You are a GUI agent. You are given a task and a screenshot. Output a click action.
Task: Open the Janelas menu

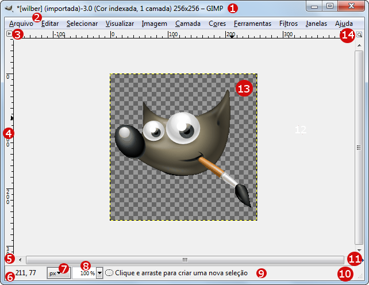pyautogui.click(x=316, y=24)
